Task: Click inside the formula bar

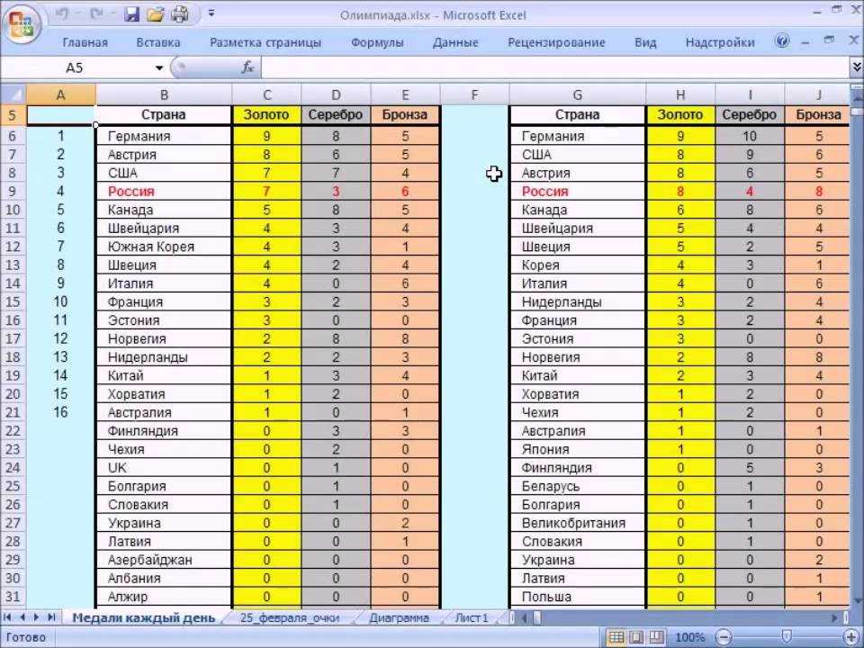Action: click(x=555, y=67)
